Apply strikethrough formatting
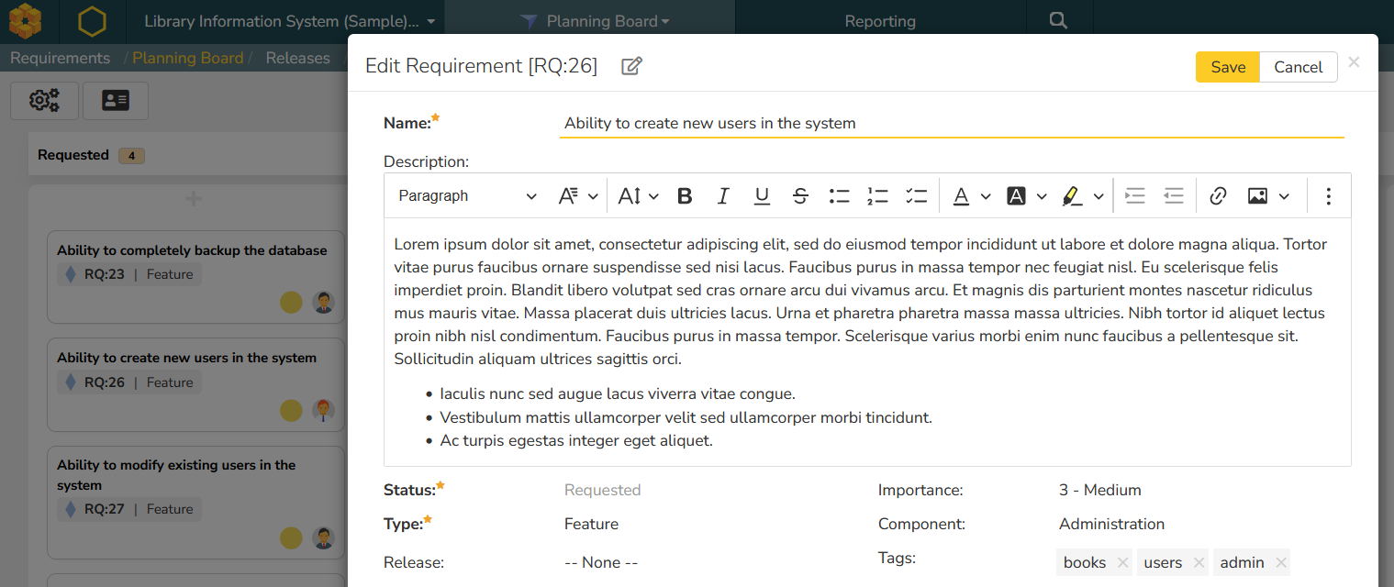Viewport: 1394px width, 587px height. (x=800, y=196)
